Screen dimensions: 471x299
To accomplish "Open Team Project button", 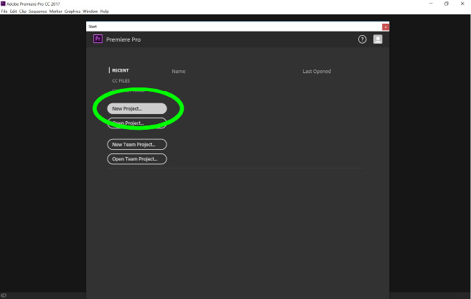I will point(137,159).
